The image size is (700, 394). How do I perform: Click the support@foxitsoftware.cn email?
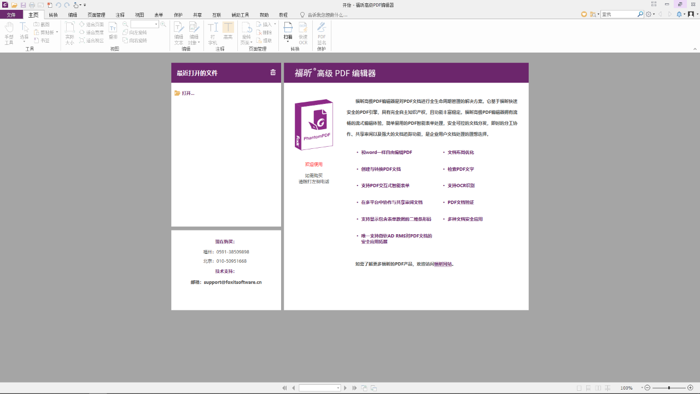232,282
